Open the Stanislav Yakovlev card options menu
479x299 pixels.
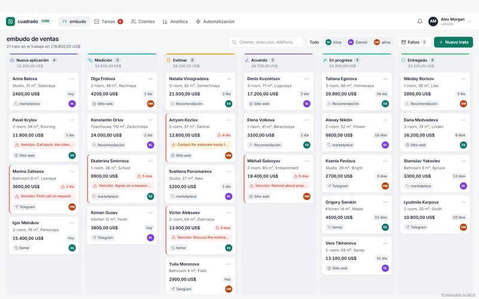pyautogui.click(x=463, y=161)
